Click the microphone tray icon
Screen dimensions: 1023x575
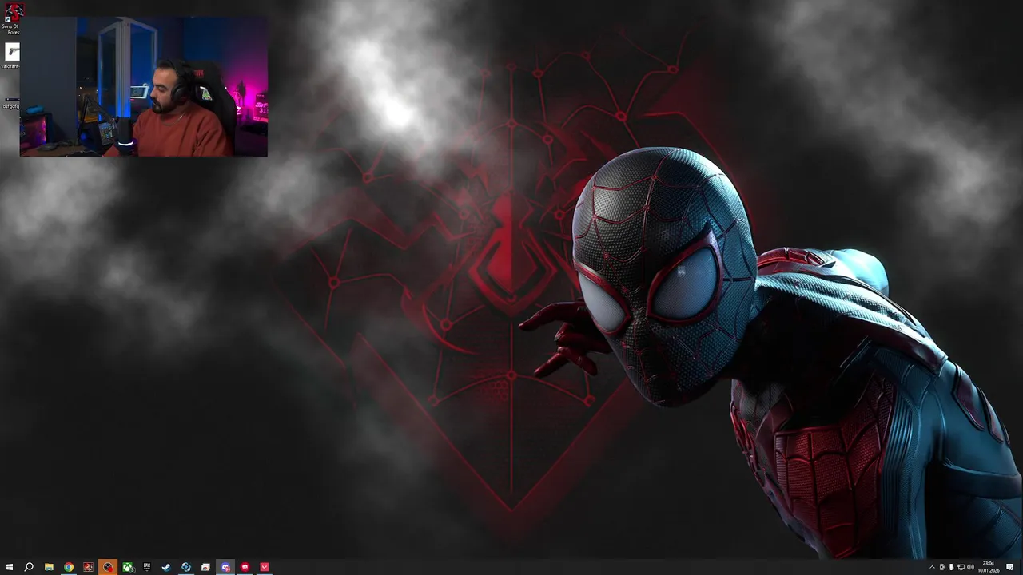click(951, 567)
